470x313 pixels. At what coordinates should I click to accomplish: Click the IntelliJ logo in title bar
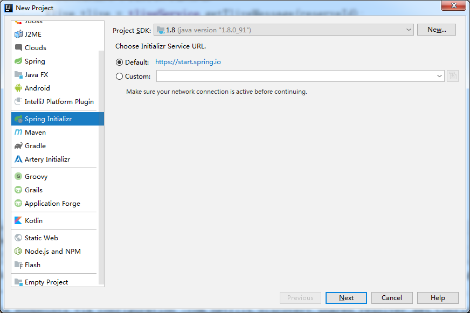(9, 8)
